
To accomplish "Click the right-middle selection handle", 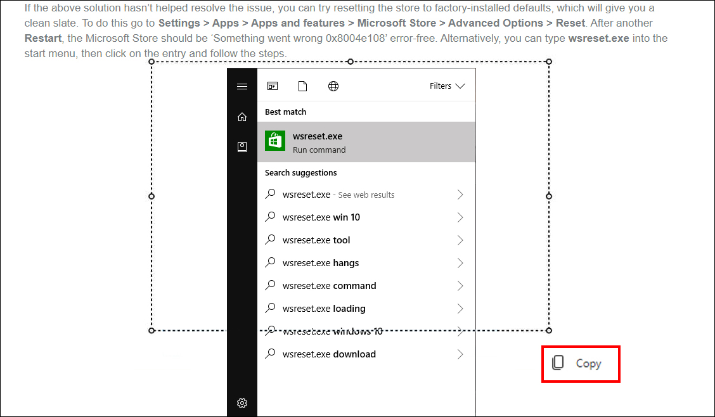I will [x=549, y=196].
